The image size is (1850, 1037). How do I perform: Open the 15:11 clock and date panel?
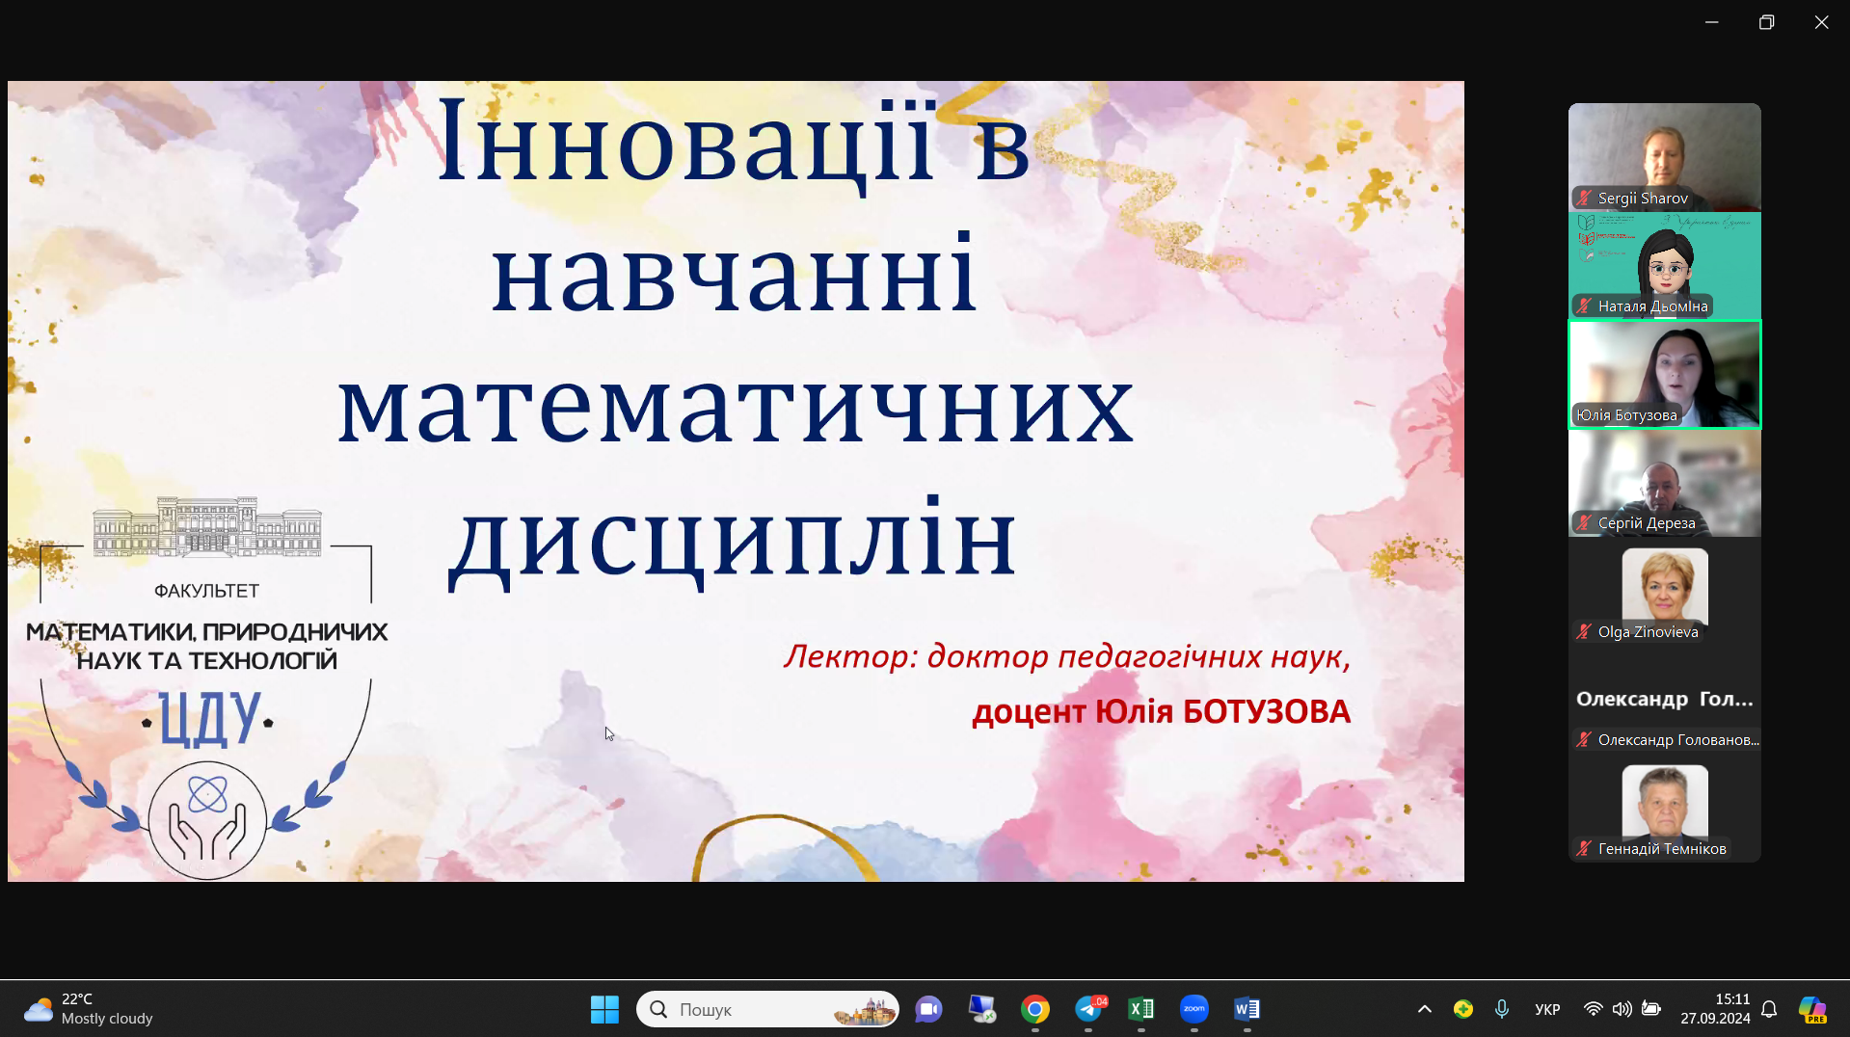1715,1009
